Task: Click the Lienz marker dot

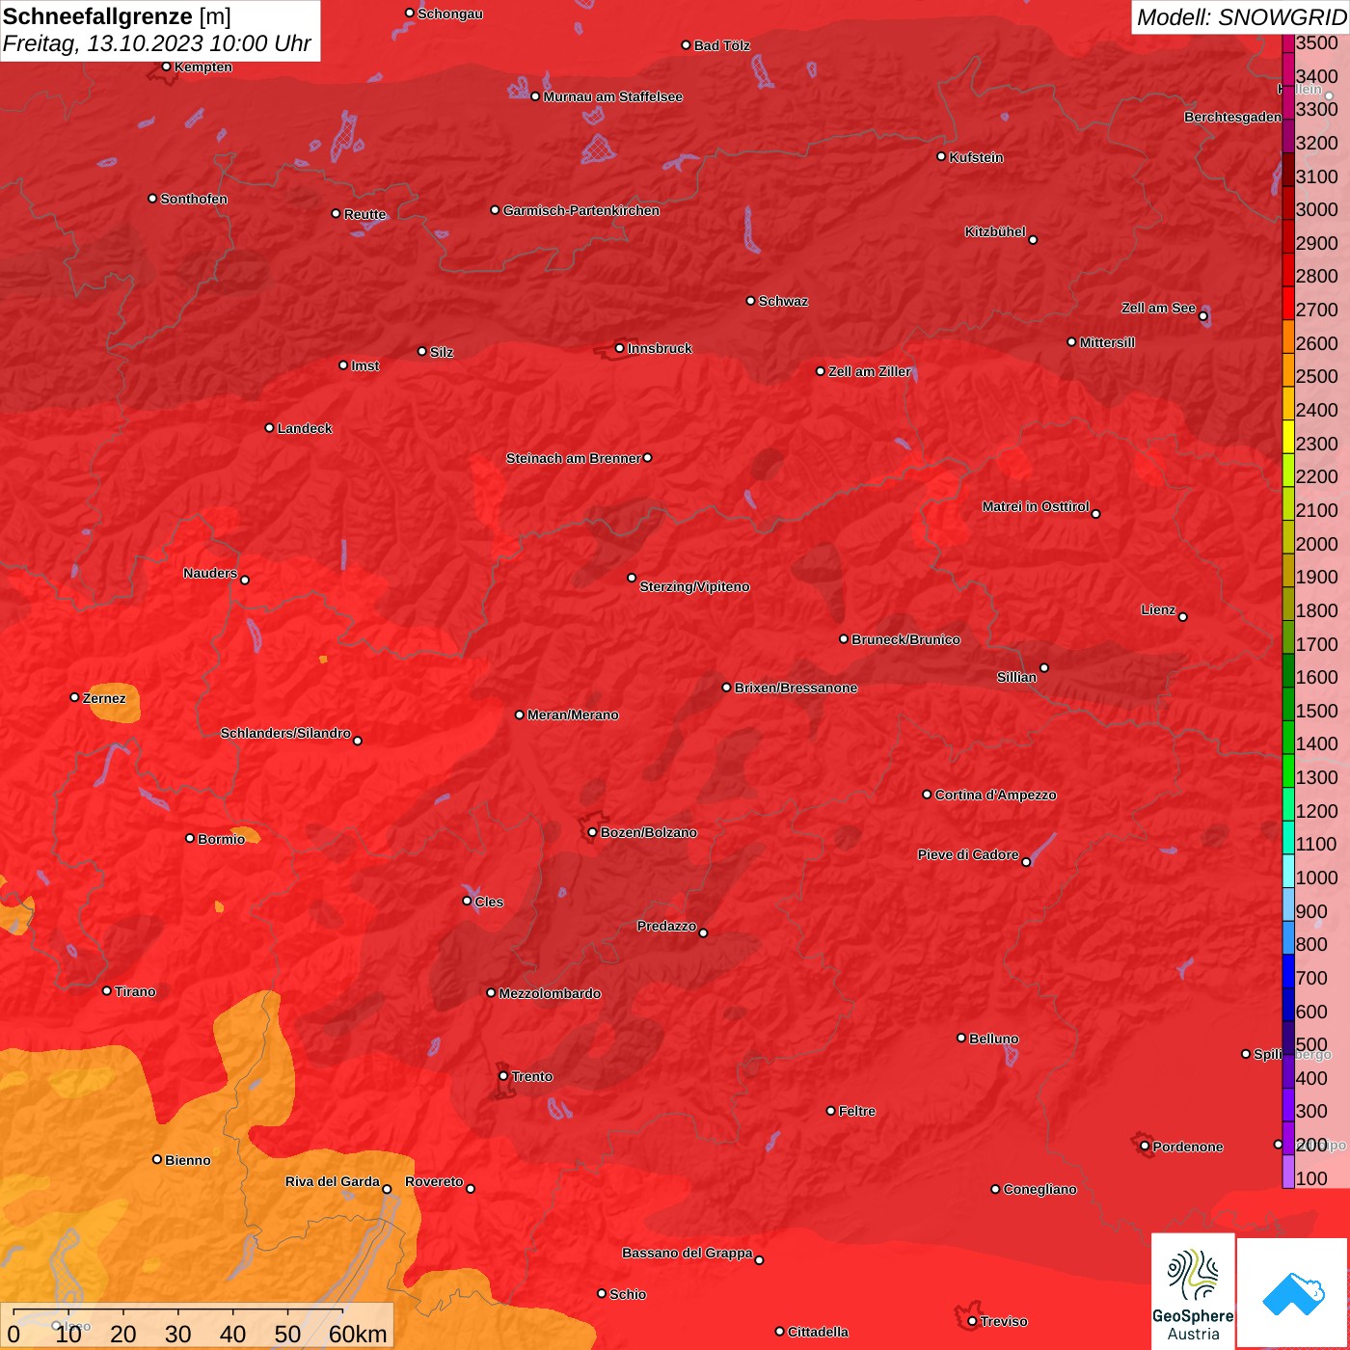Action: pos(1183,617)
